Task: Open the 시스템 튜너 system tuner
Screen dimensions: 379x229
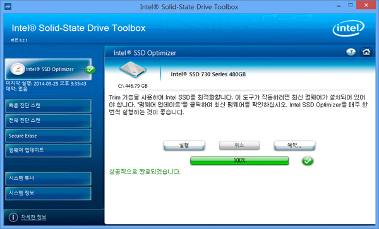Action: [x=48, y=179]
